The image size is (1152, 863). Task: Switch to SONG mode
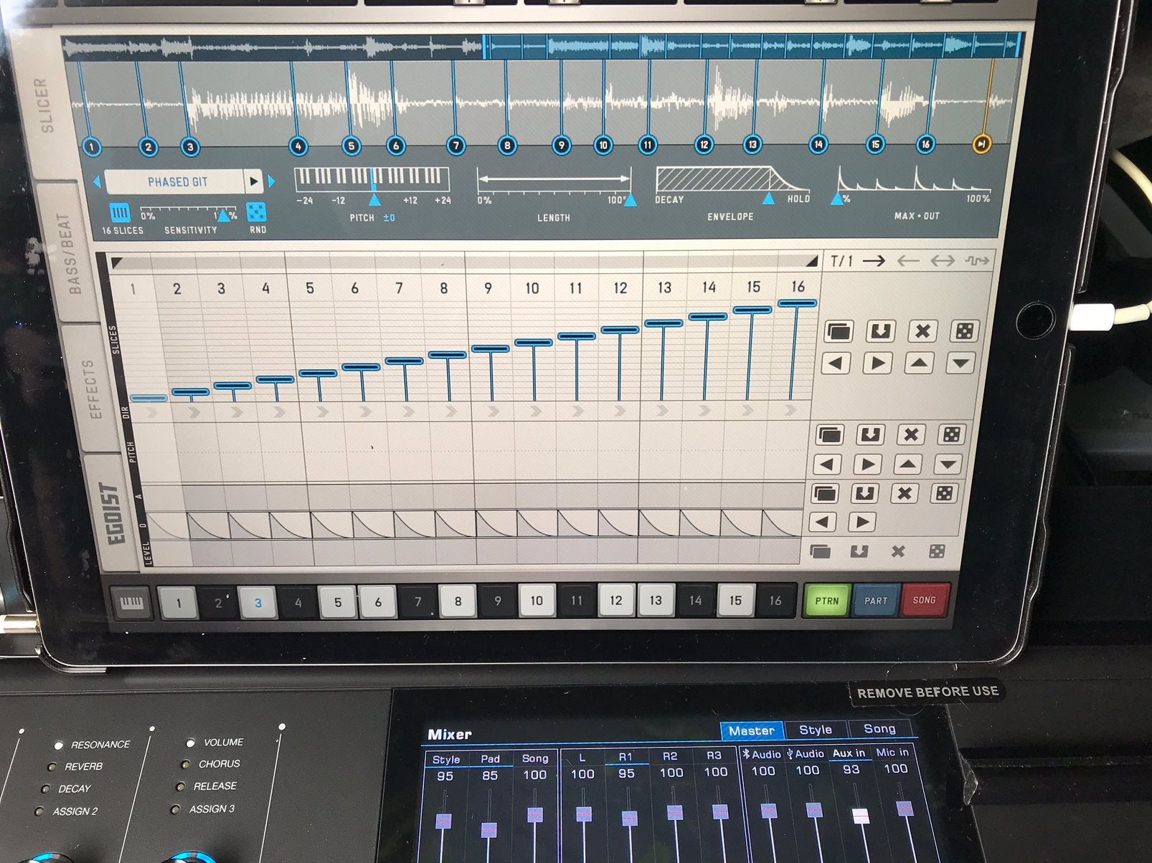pyautogui.click(x=924, y=600)
